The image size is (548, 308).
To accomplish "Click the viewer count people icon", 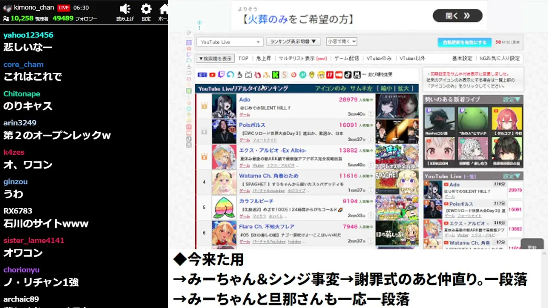I will coord(6,18).
